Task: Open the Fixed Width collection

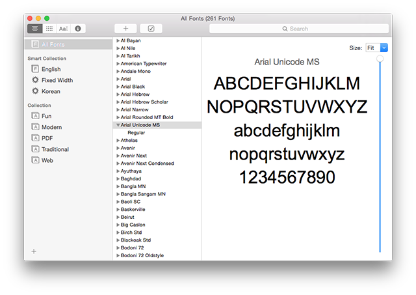Action: [68, 80]
